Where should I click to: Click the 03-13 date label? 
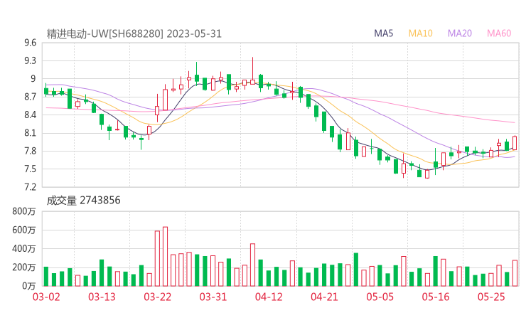(102, 297)
